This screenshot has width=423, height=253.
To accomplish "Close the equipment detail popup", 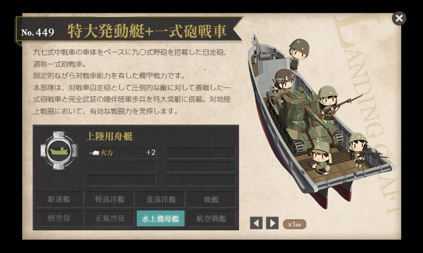I will 399,18.
